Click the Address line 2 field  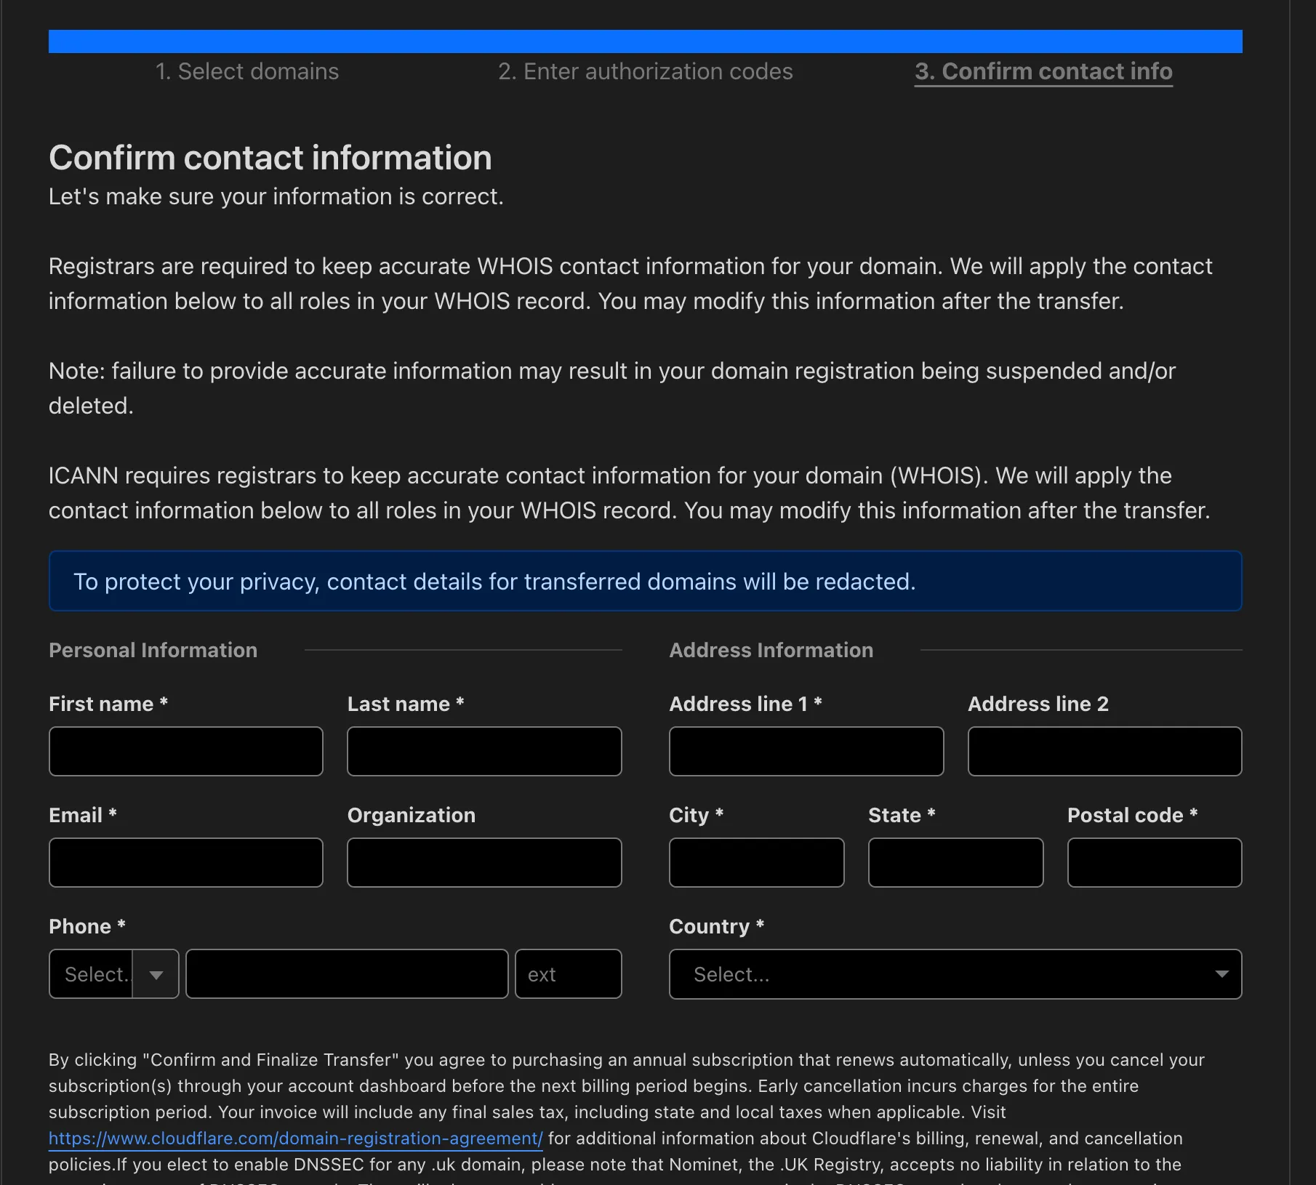click(1104, 751)
